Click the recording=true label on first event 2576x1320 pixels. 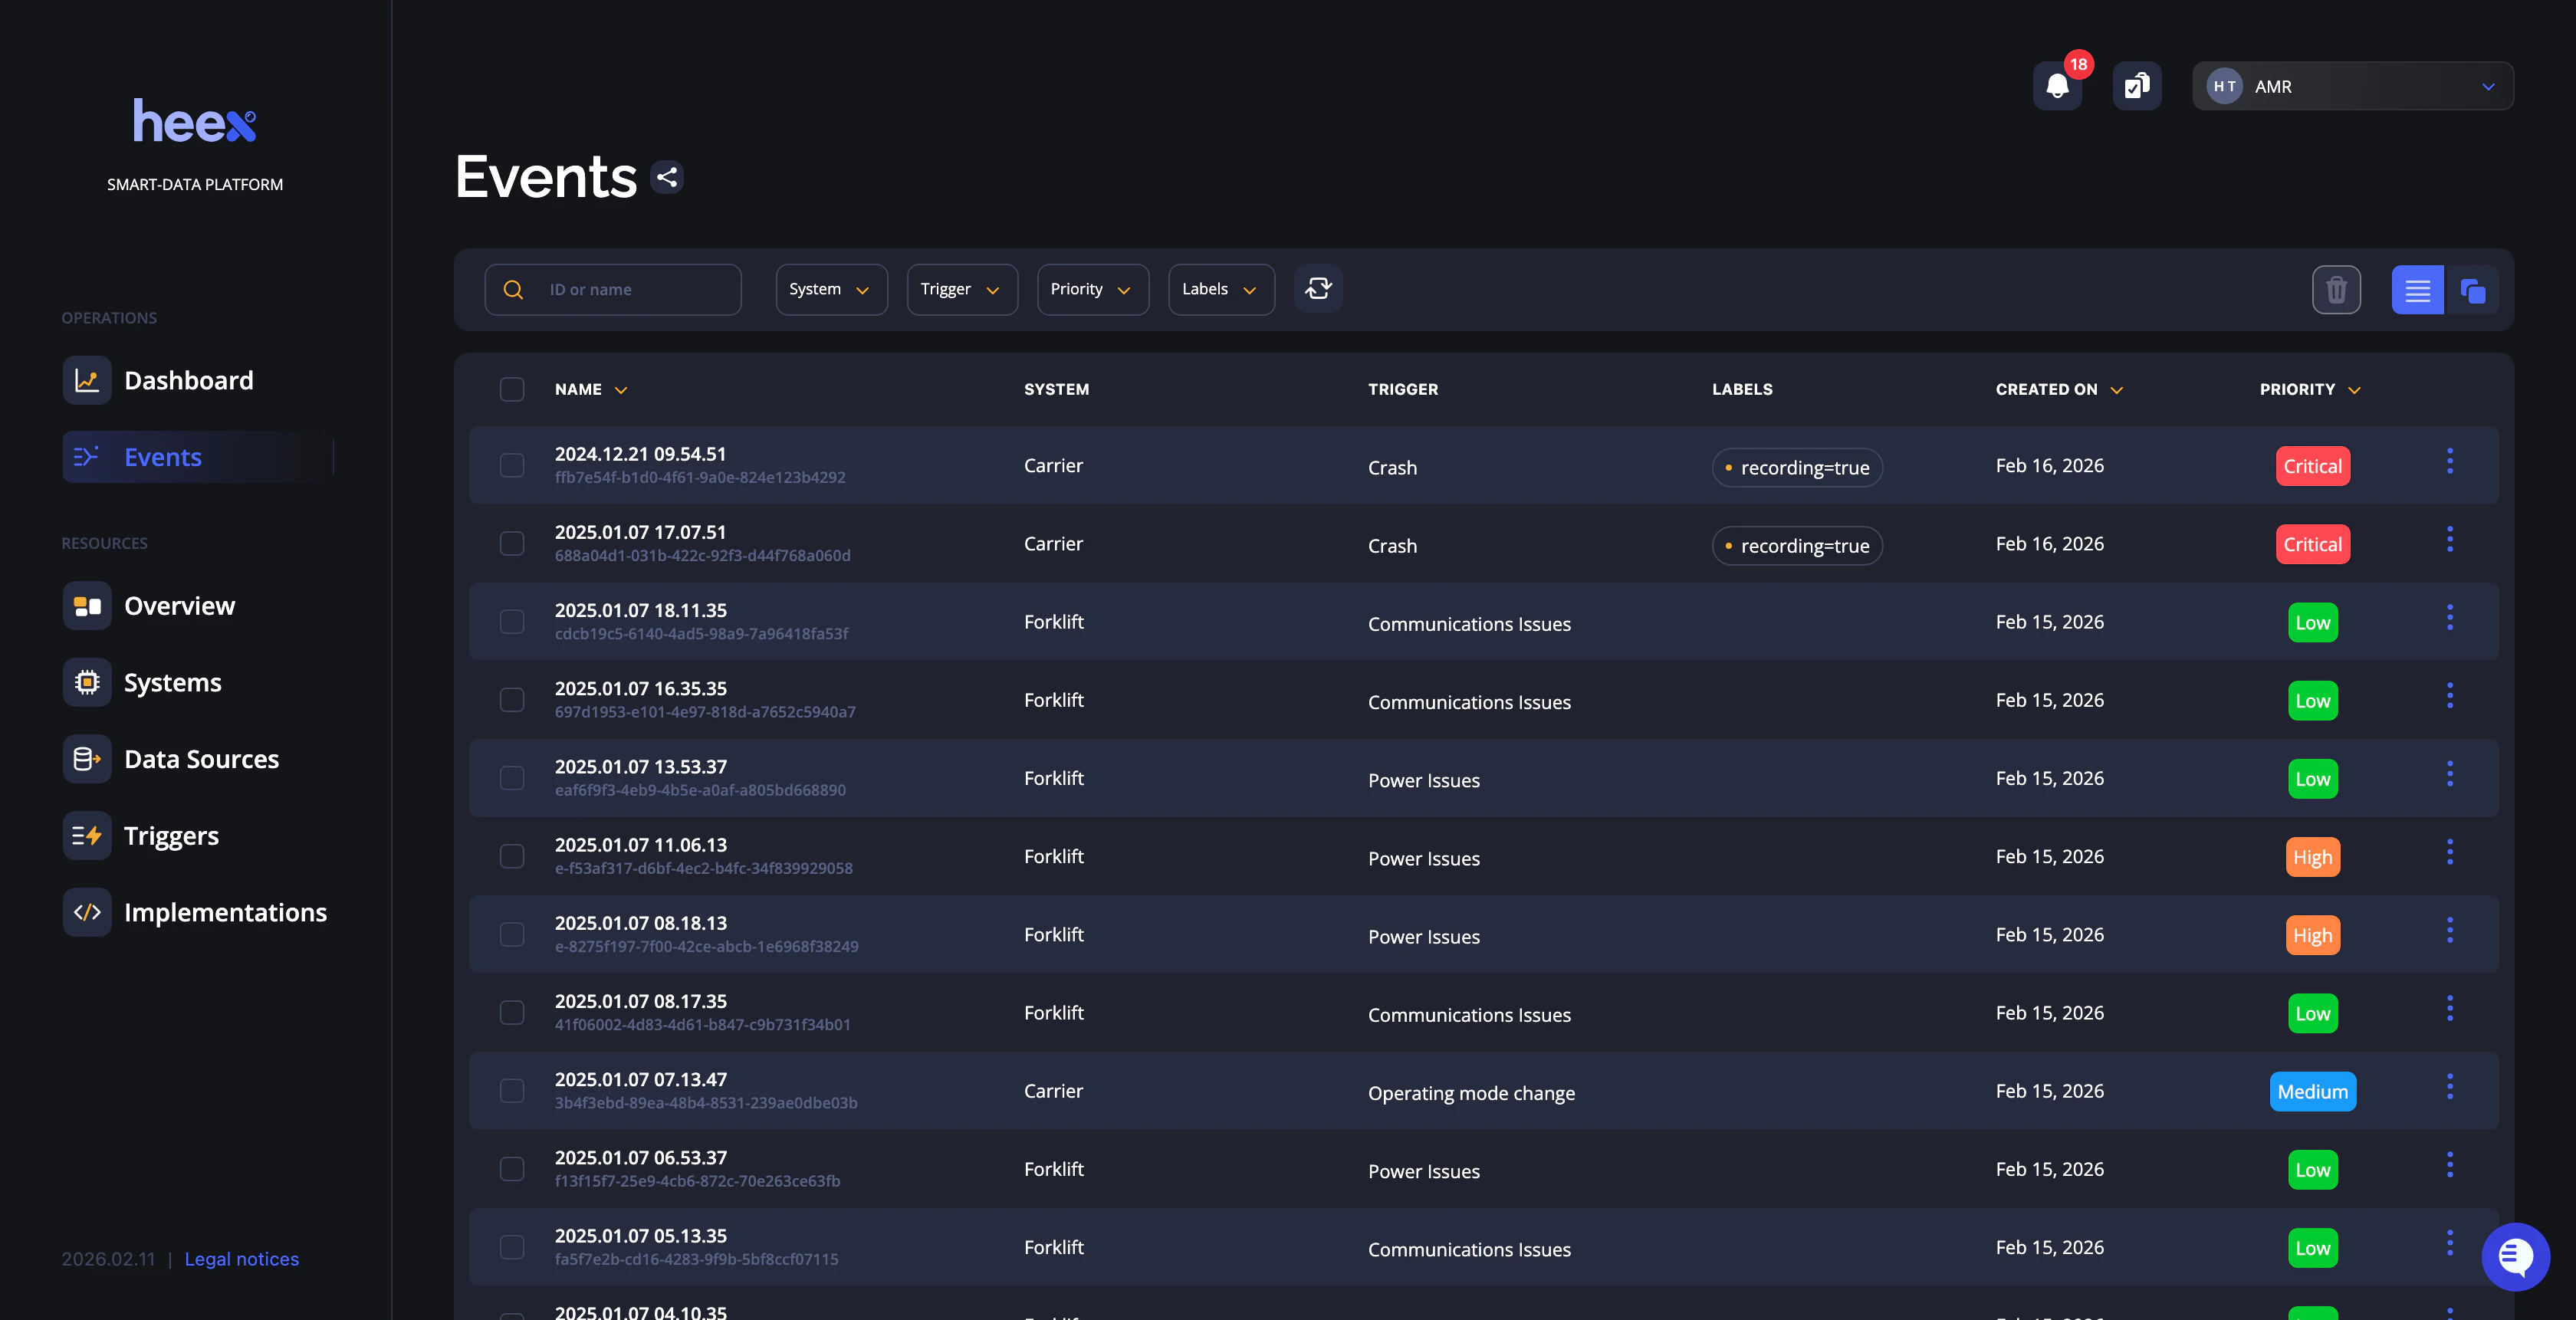1796,468
